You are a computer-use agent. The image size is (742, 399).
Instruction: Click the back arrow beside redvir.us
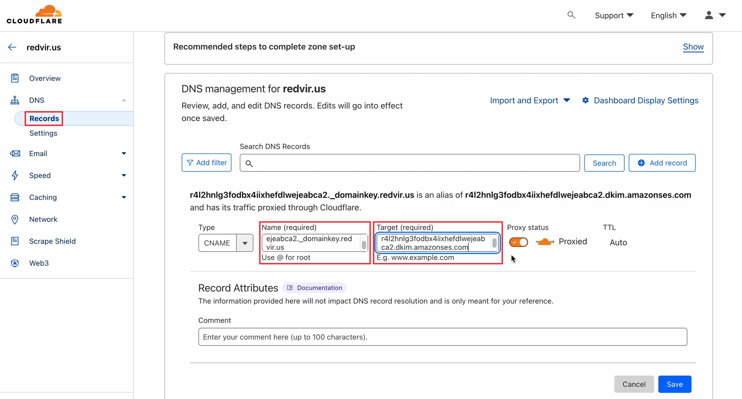pos(12,47)
